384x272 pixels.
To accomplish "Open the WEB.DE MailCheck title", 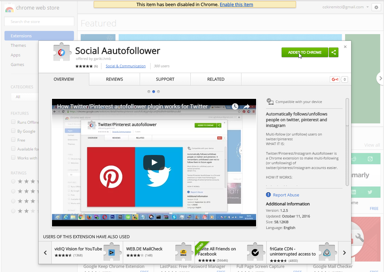I will pyautogui.click(x=144, y=249).
